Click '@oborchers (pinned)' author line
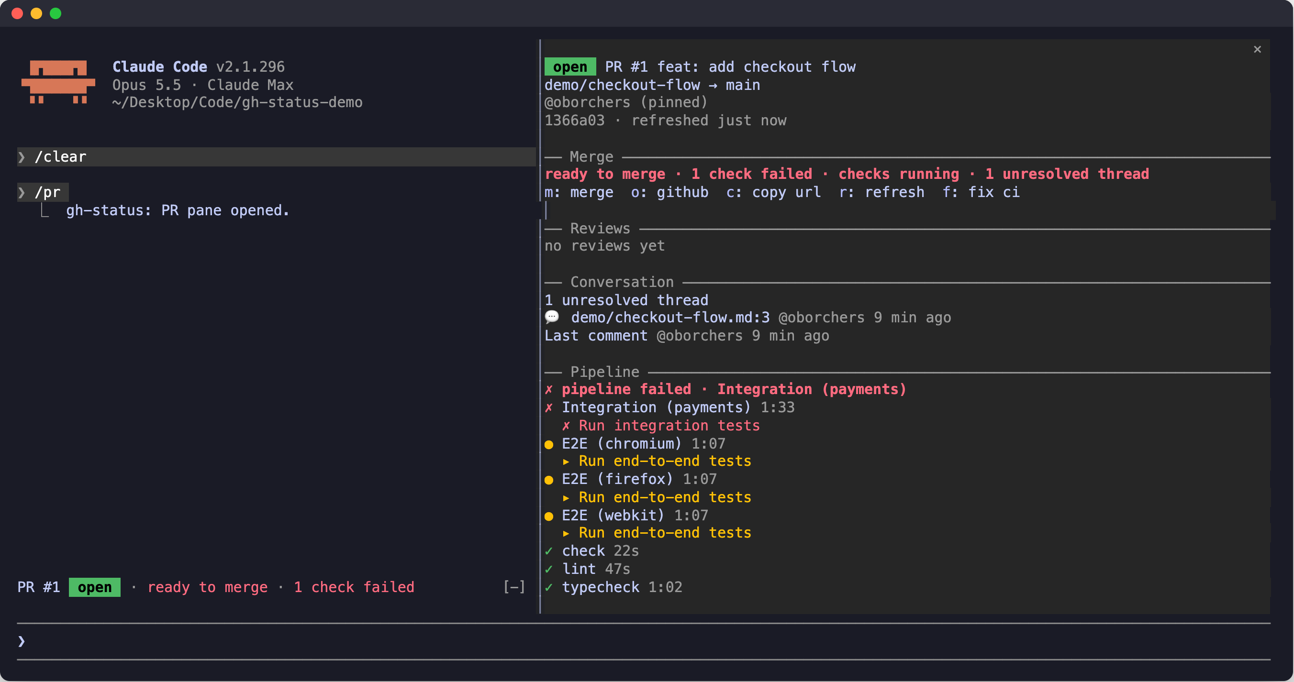This screenshot has height=682, width=1294. coord(626,102)
